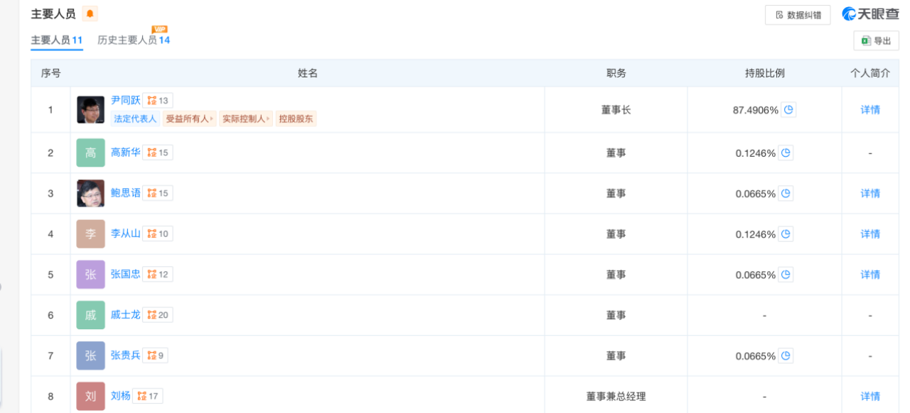Click the 天眼查 logo
910x413 pixels.
click(x=870, y=13)
